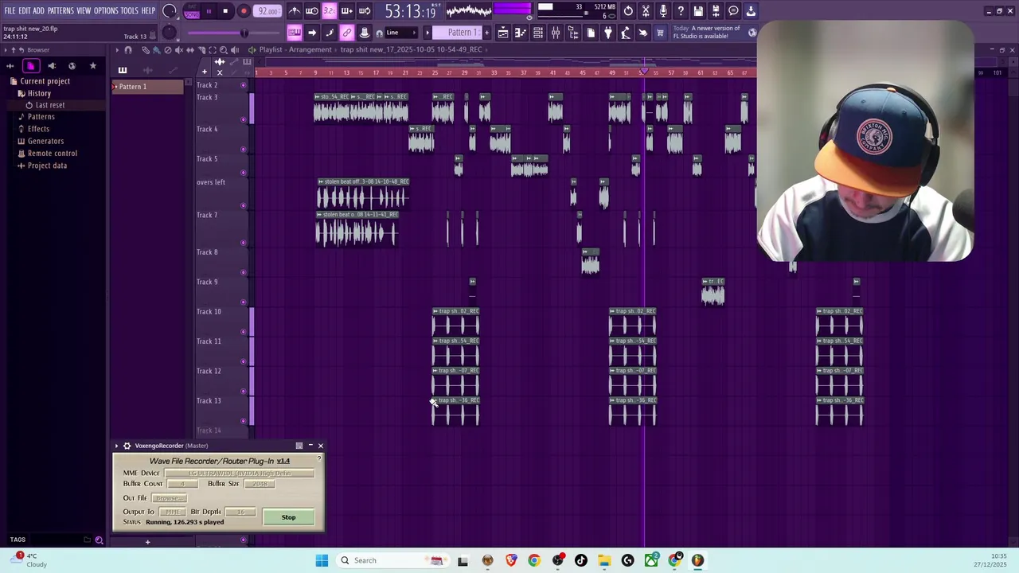Open the FILE menu
Image resolution: width=1019 pixels, height=573 pixels.
click(10, 11)
